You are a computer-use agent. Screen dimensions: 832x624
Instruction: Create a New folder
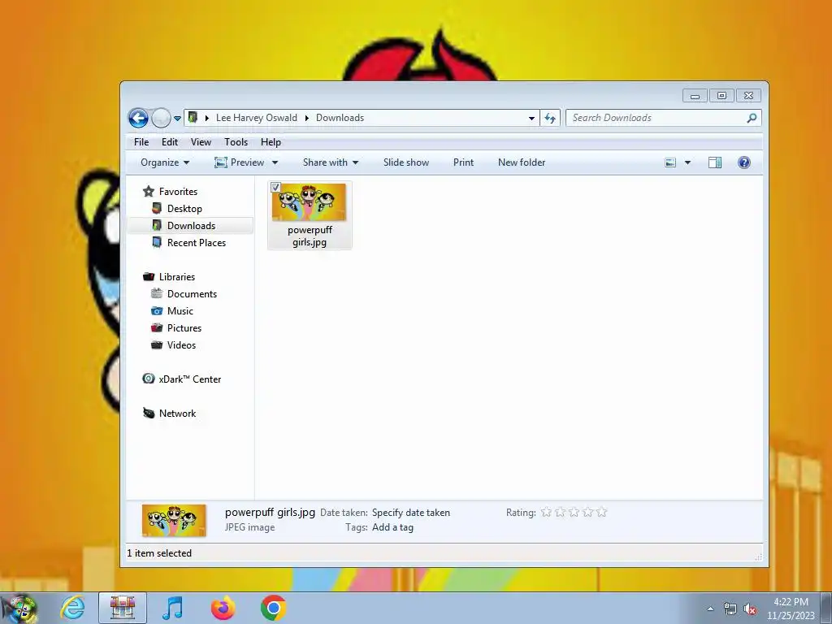(x=522, y=162)
